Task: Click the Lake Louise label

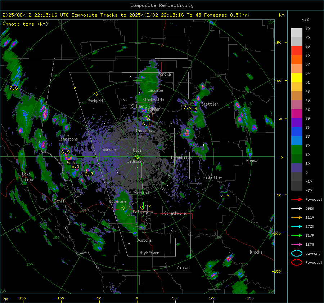Action: coord(28,177)
